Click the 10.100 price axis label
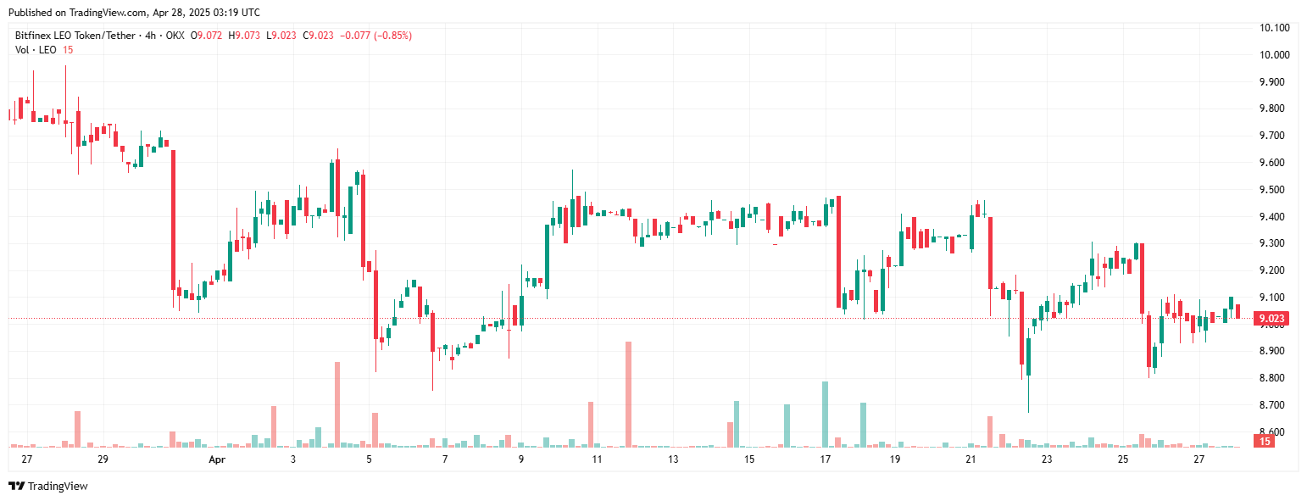The width and height of the screenshot is (1307, 501). (x=1275, y=28)
